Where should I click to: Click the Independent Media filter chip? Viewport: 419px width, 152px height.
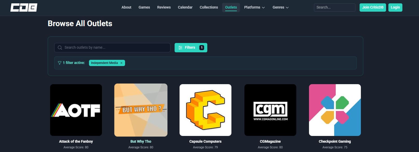[x=107, y=63]
